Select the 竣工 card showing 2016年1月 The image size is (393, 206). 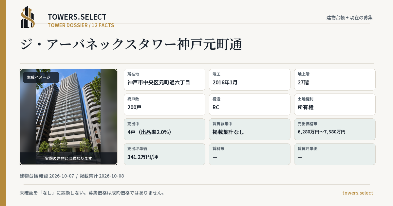coord(250,79)
